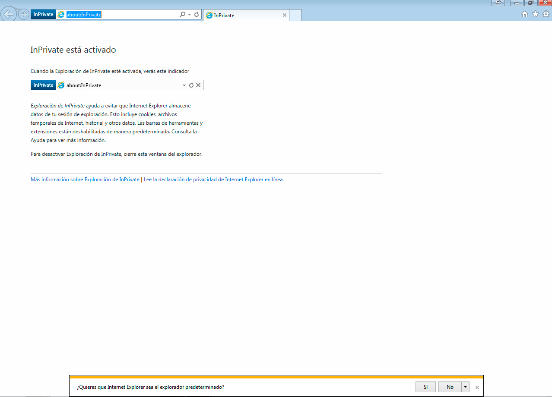Click the search magnifier in the address bar
The height and width of the screenshot is (397, 552).
click(x=183, y=15)
